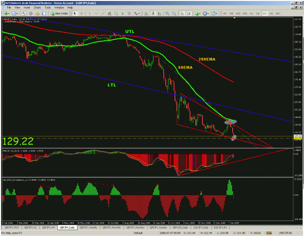Screen dimensions: 304x236
Task: Open the Charts menu
Action: coord(37,8)
